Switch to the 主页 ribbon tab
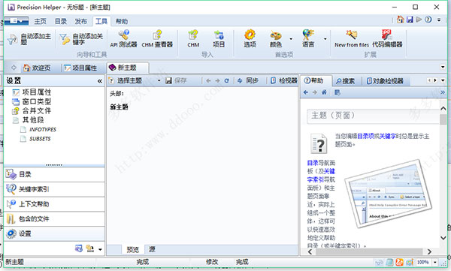 click(x=41, y=21)
